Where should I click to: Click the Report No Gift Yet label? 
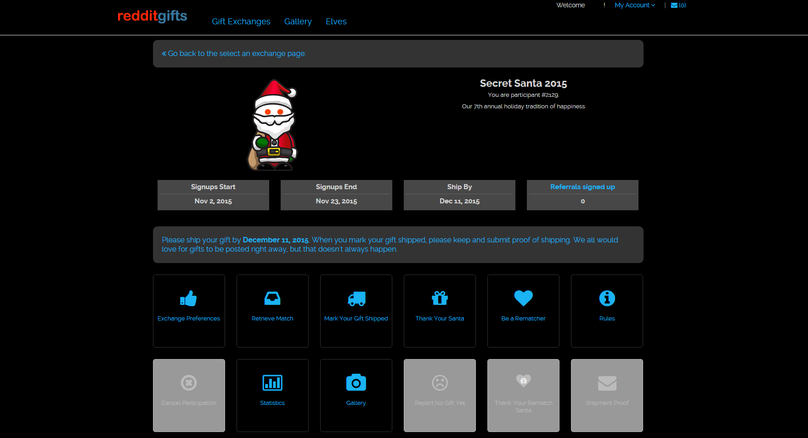[440, 403]
